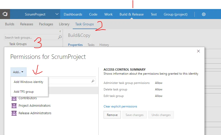The height and width of the screenshot is (135, 221).
Task: Click the Permissions for ScrumProject title
Action: (48, 57)
